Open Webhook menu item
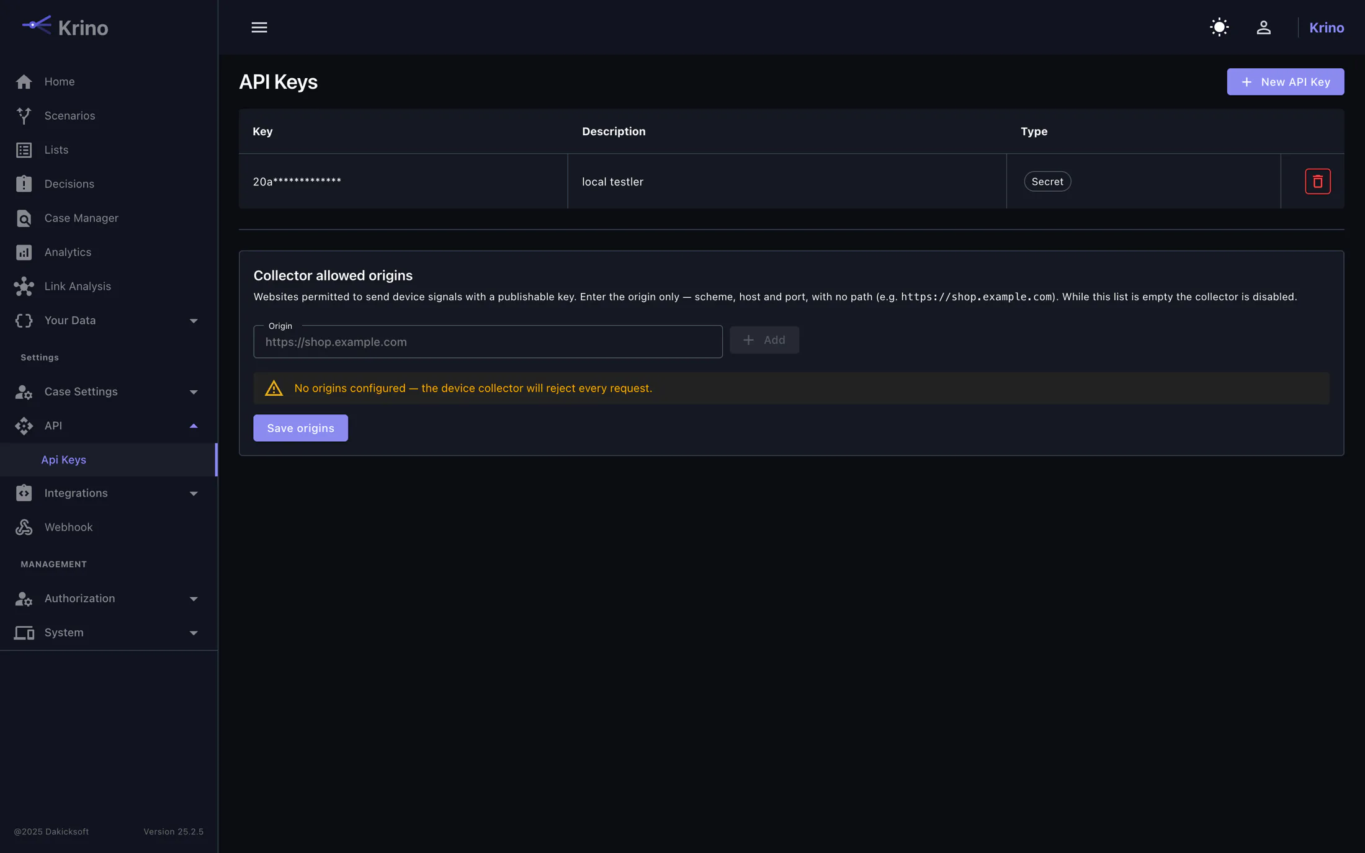The image size is (1365, 853). pos(109,527)
